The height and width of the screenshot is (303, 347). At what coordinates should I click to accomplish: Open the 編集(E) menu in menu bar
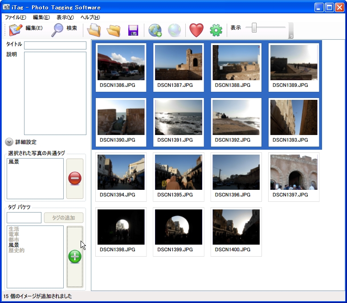tap(41, 17)
